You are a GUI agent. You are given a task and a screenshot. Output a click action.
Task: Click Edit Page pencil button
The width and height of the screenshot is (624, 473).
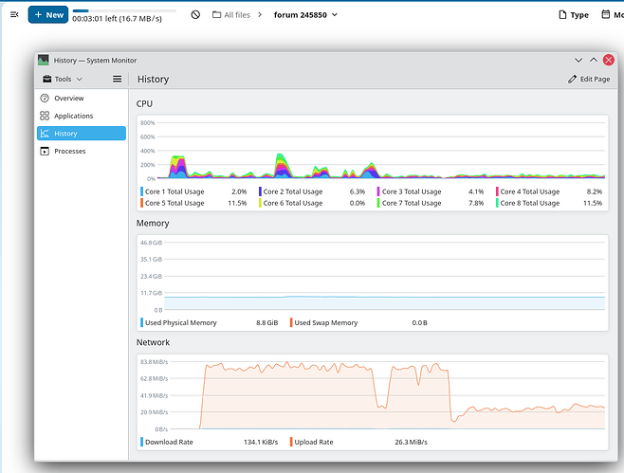[589, 79]
